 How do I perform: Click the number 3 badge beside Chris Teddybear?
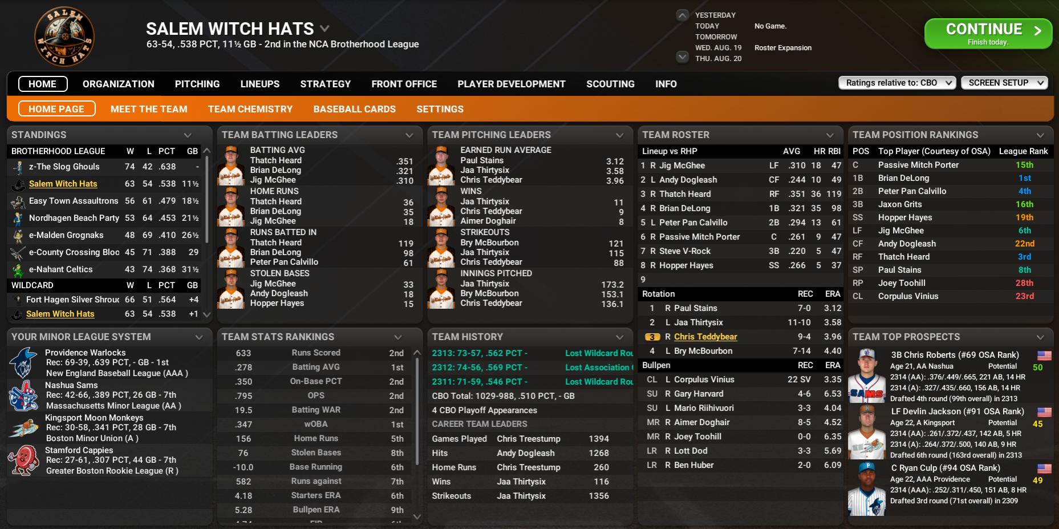click(x=652, y=337)
